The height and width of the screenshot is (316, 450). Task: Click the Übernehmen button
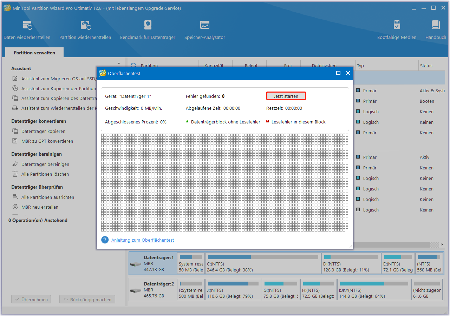[31, 300]
